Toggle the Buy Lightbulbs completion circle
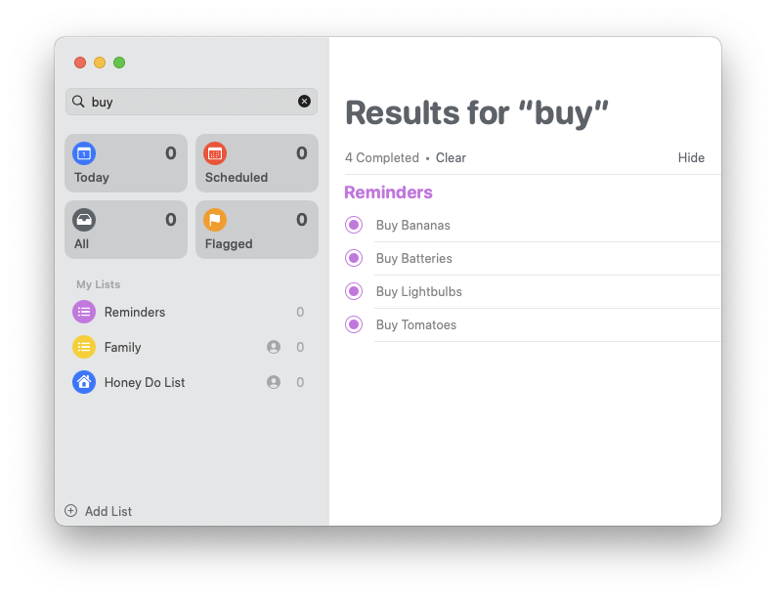Viewport: 776px width, 598px height. (x=354, y=291)
